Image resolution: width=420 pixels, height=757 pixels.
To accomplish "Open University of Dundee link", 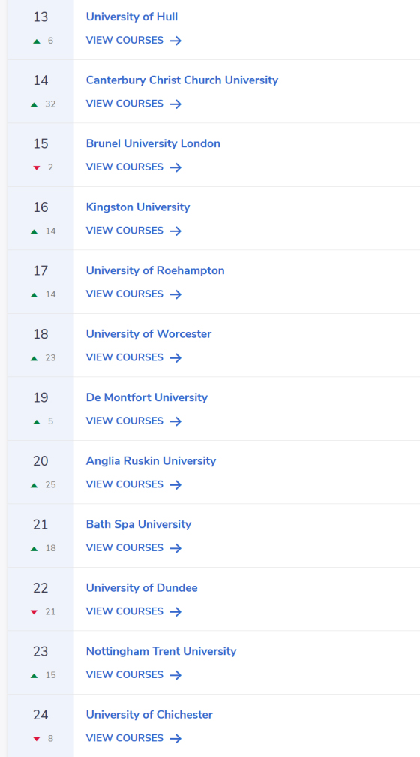I will point(142,588).
